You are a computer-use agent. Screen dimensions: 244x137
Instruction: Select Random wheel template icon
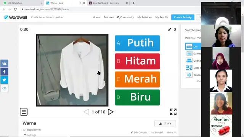[x=189, y=75]
